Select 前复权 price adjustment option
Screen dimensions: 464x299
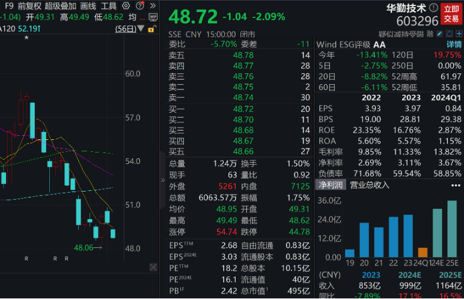click(x=29, y=5)
